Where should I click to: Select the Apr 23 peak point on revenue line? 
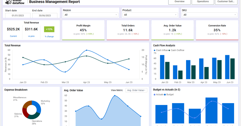[x=87, y=50]
